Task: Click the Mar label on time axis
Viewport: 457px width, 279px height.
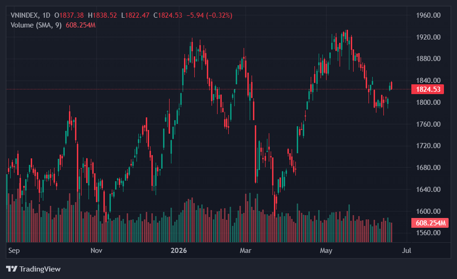Action: click(246, 251)
